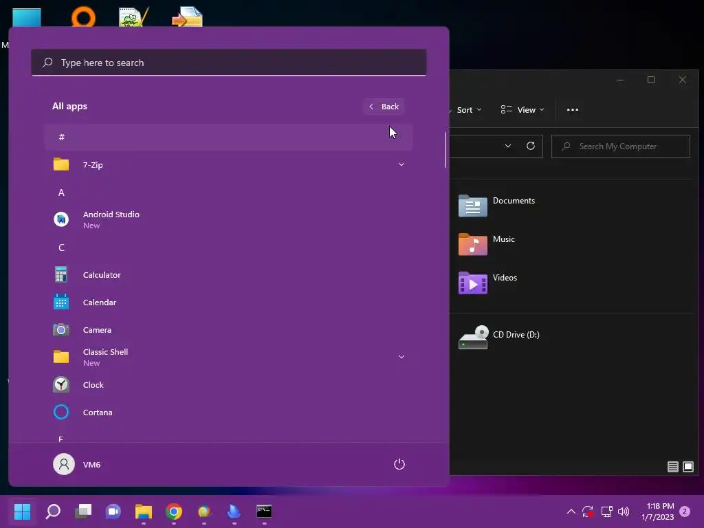Screen dimensions: 704x528
Task: Open the yellow-green globe taskbar app
Action: 203,511
